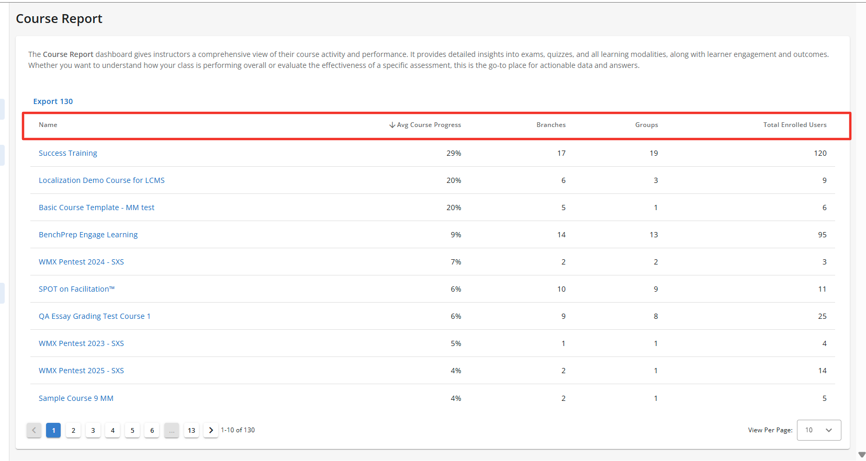Sort by Groups column header
This screenshot has width=866, height=461.
(x=646, y=125)
